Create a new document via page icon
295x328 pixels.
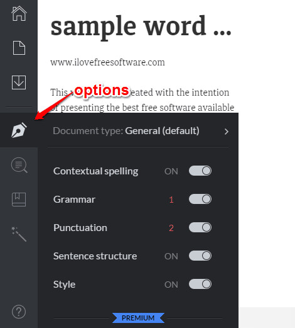pos(19,48)
